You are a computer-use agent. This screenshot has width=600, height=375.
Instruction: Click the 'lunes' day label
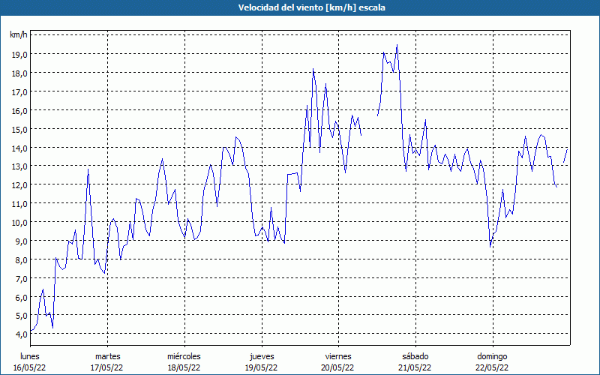pos(30,356)
